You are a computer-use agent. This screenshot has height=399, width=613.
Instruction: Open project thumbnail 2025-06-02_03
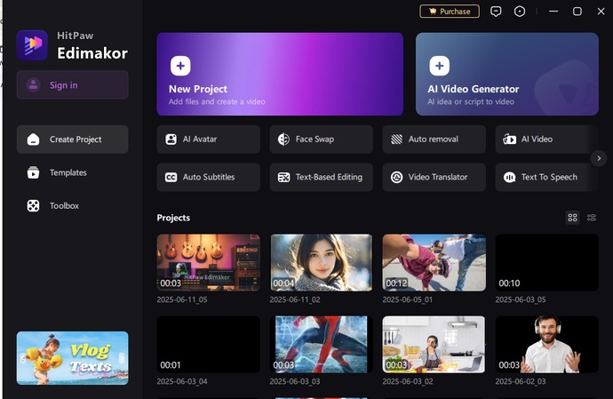(x=547, y=344)
